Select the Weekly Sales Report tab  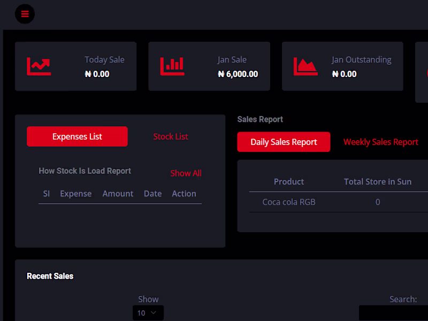click(381, 142)
